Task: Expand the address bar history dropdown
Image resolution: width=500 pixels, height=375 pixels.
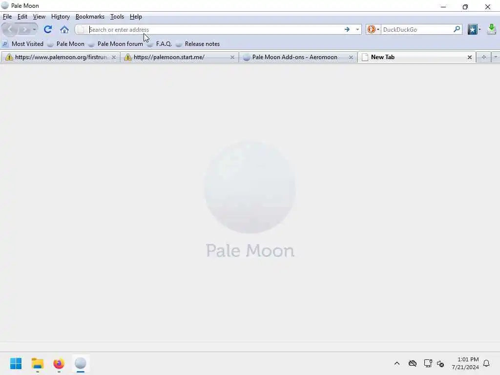Action: tap(357, 30)
